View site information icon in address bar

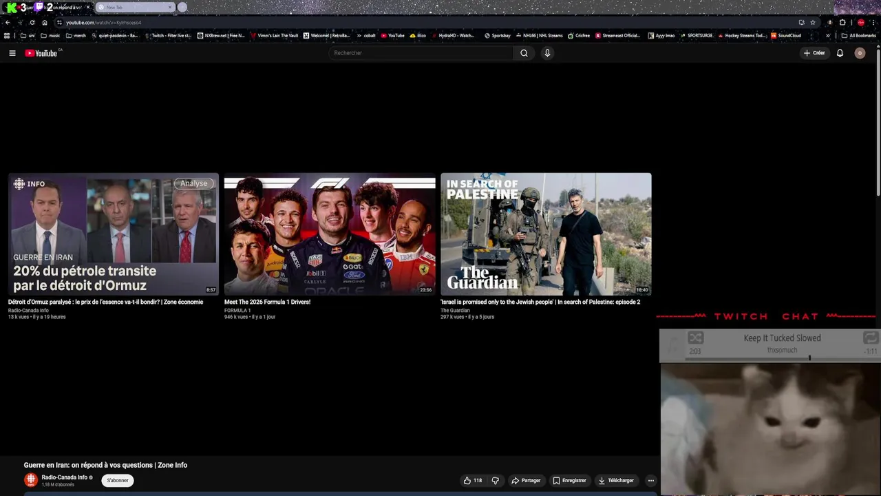coord(59,23)
